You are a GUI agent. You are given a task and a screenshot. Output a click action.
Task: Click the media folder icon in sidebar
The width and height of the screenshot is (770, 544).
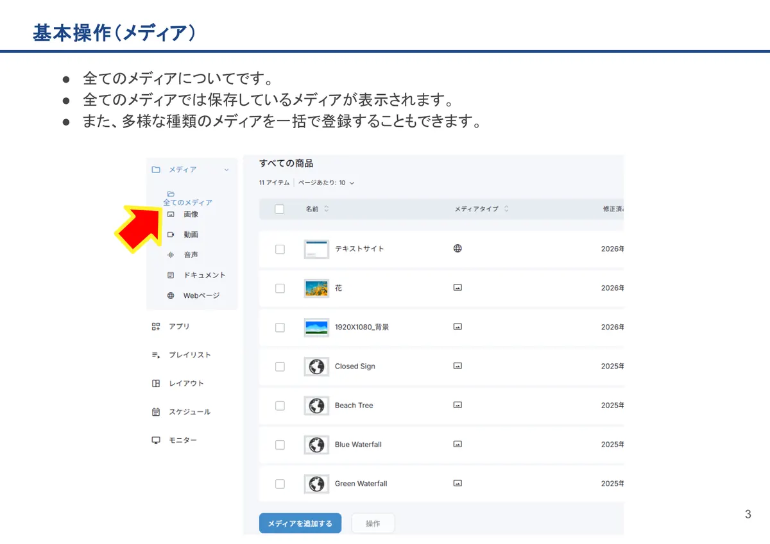coord(155,170)
